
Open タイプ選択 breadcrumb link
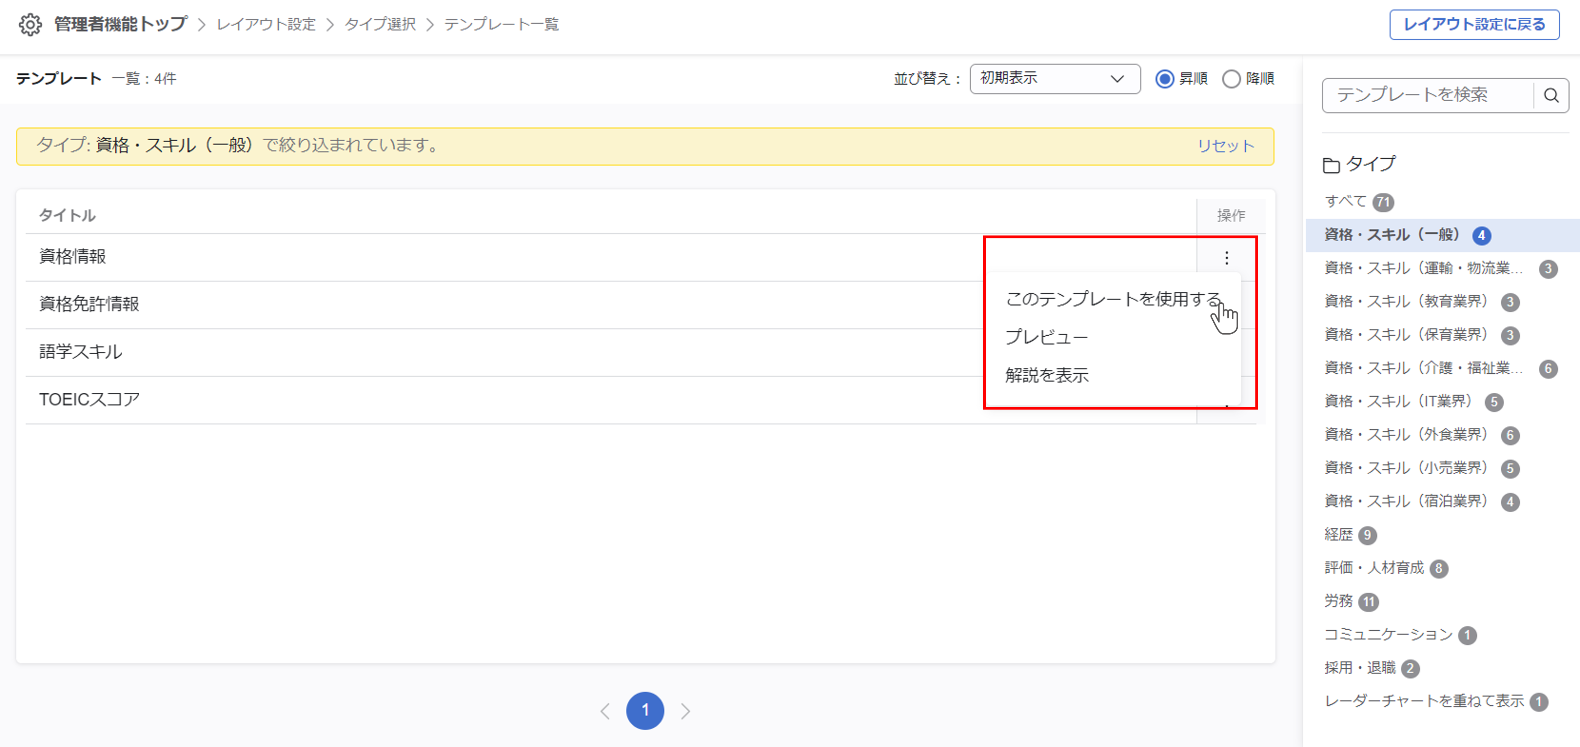pos(380,24)
